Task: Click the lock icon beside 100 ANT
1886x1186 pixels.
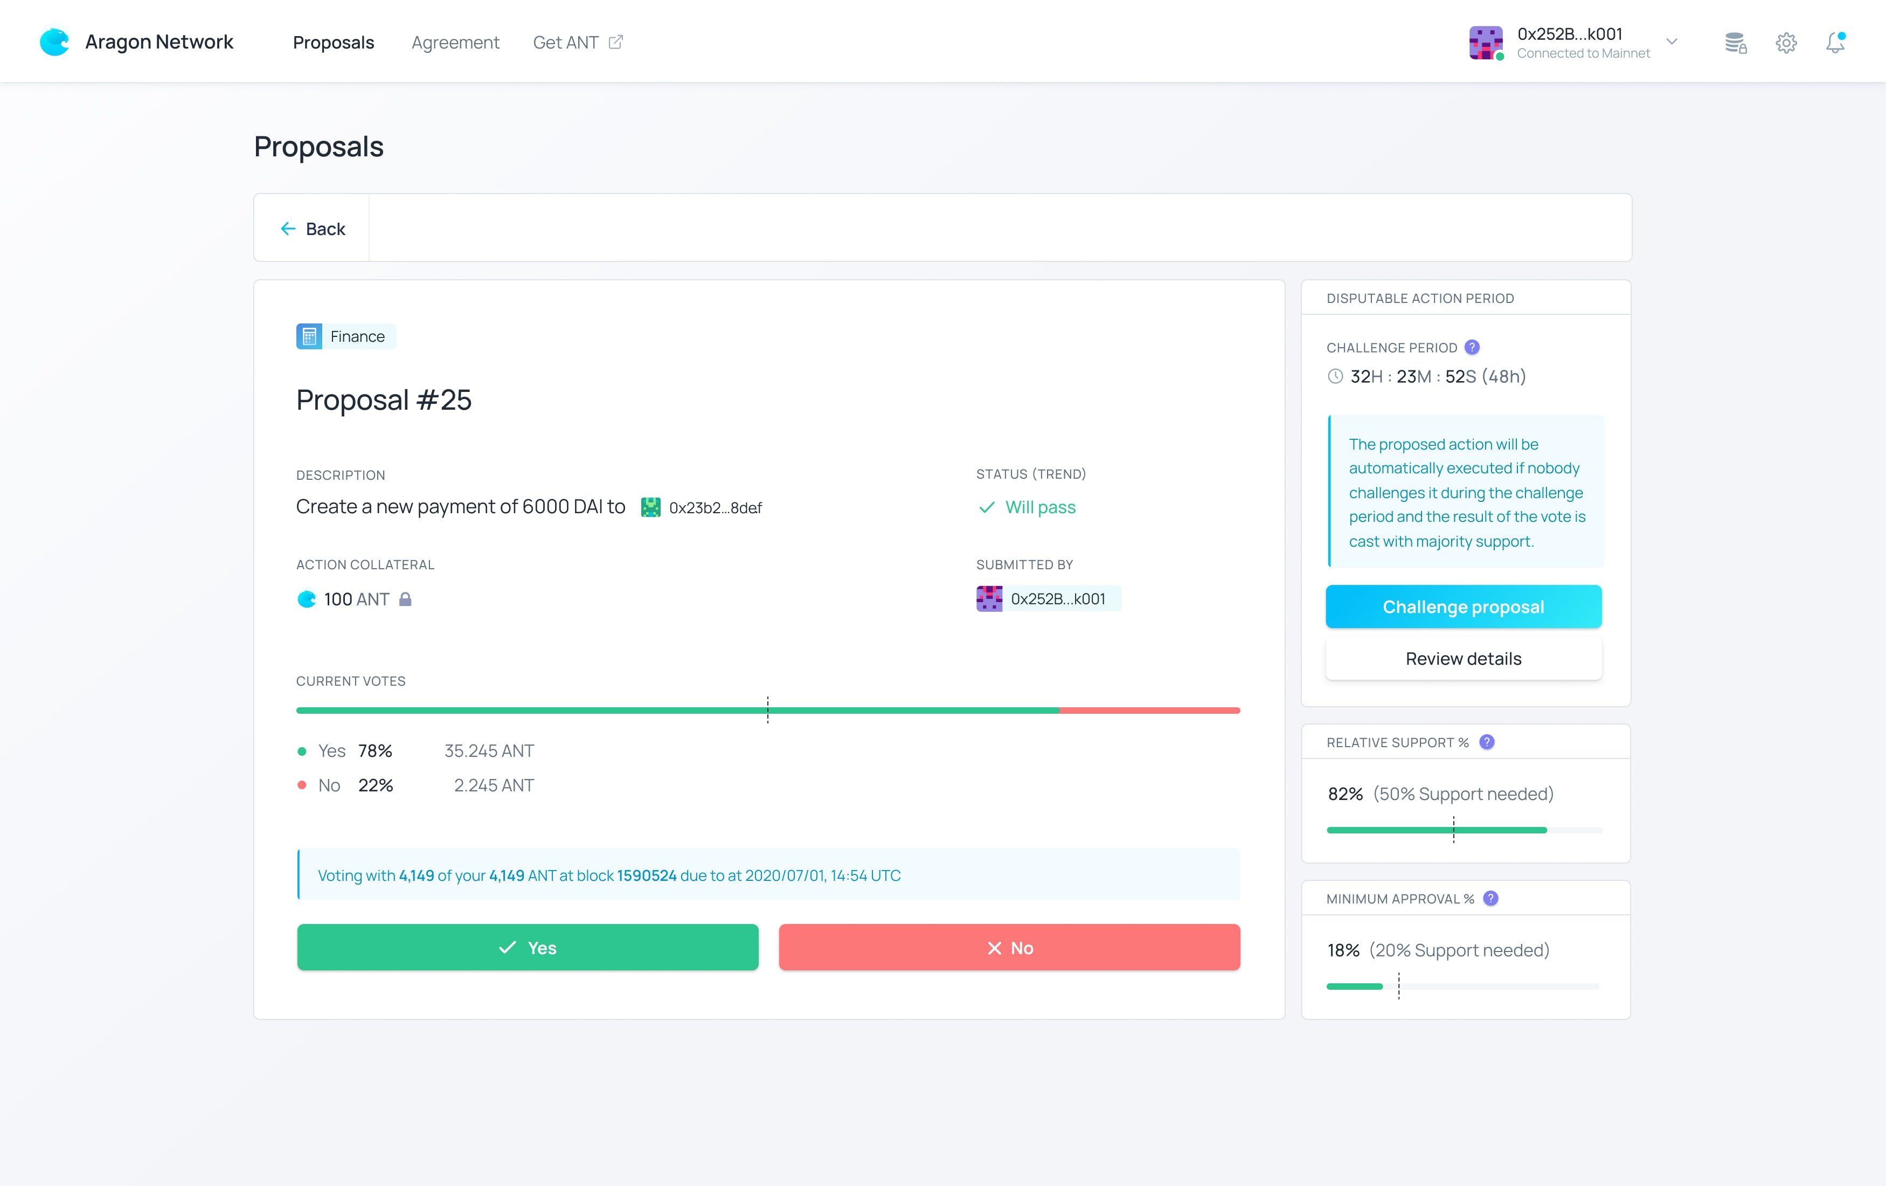Action: (406, 599)
